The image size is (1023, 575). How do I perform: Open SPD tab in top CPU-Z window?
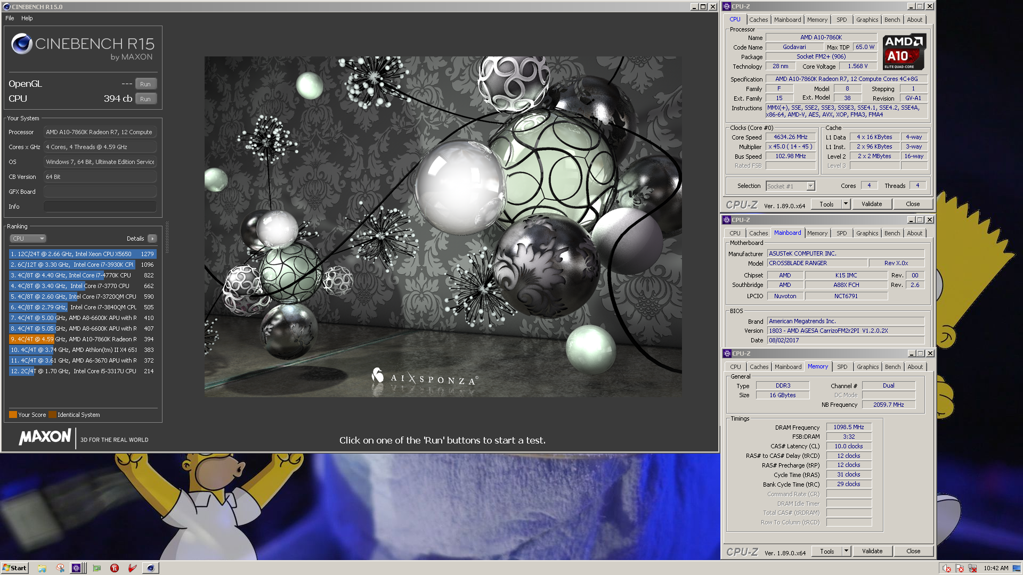(x=841, y=20)
